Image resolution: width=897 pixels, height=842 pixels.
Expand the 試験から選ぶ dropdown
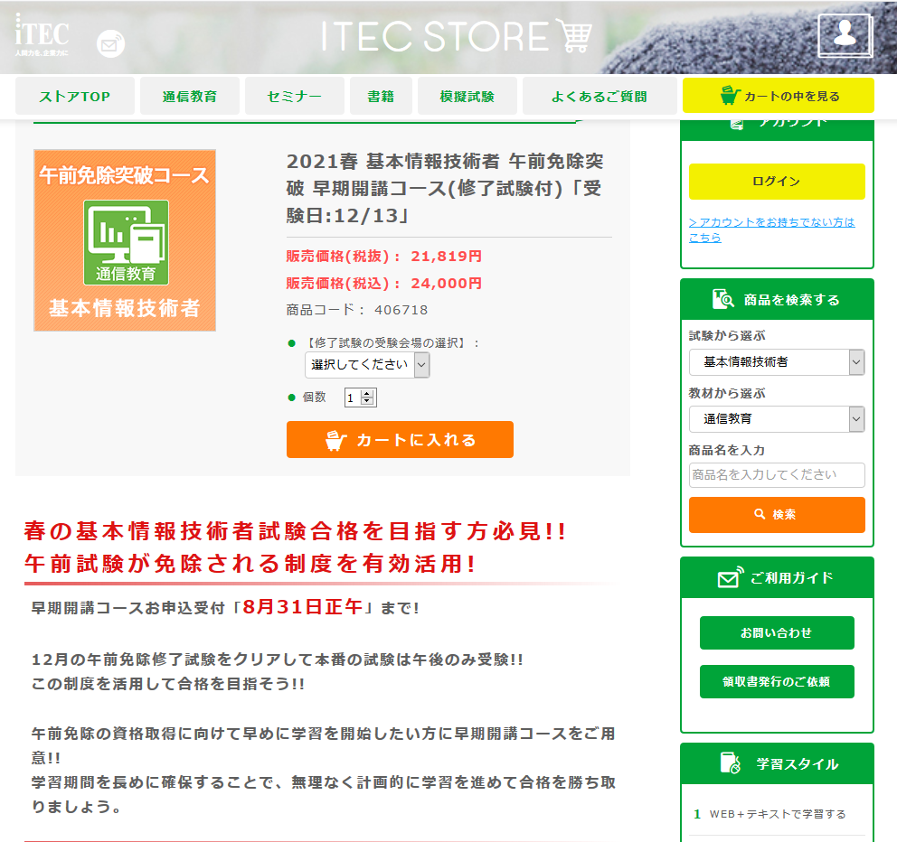point(776,362)
